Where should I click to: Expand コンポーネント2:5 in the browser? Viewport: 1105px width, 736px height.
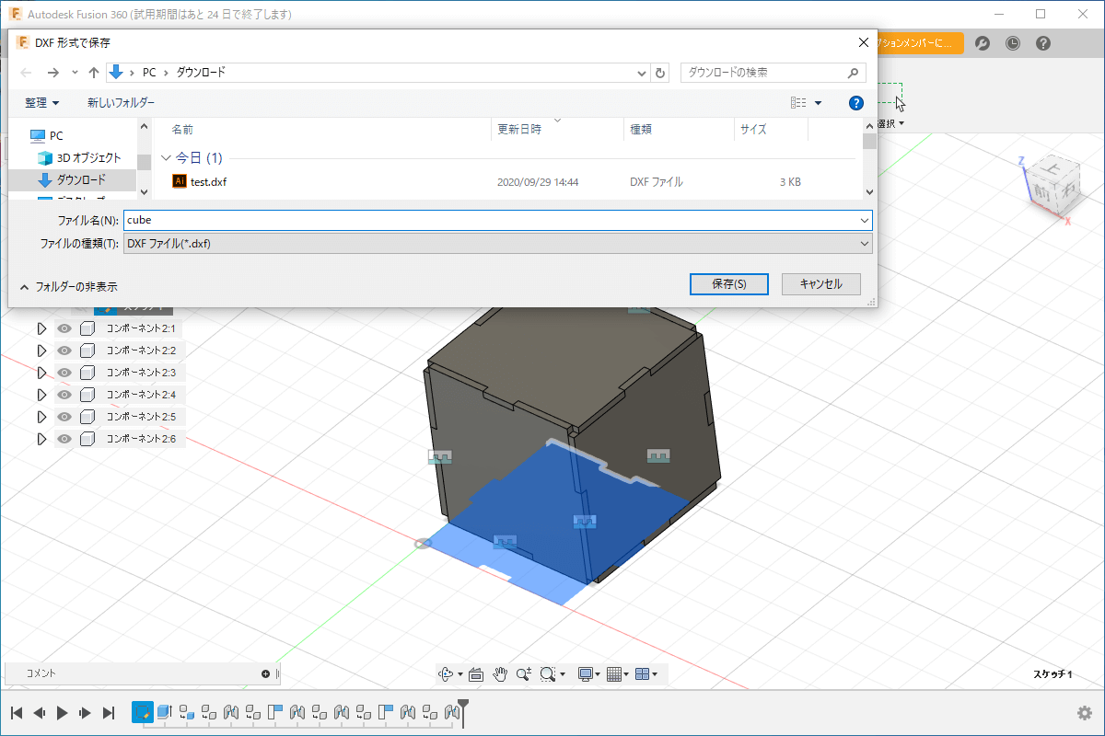point(41,417)
